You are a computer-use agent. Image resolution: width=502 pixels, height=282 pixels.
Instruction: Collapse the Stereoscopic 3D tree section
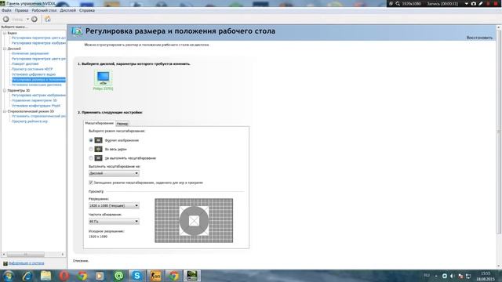coord(5,111)
